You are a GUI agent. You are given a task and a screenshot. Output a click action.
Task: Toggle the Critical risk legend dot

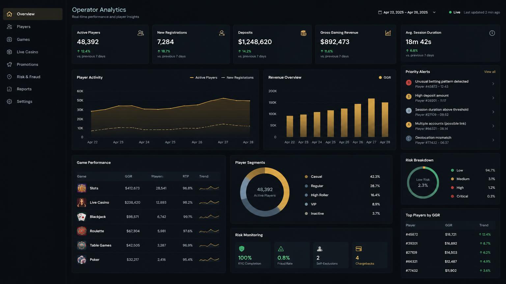click(x=452, y=196)
